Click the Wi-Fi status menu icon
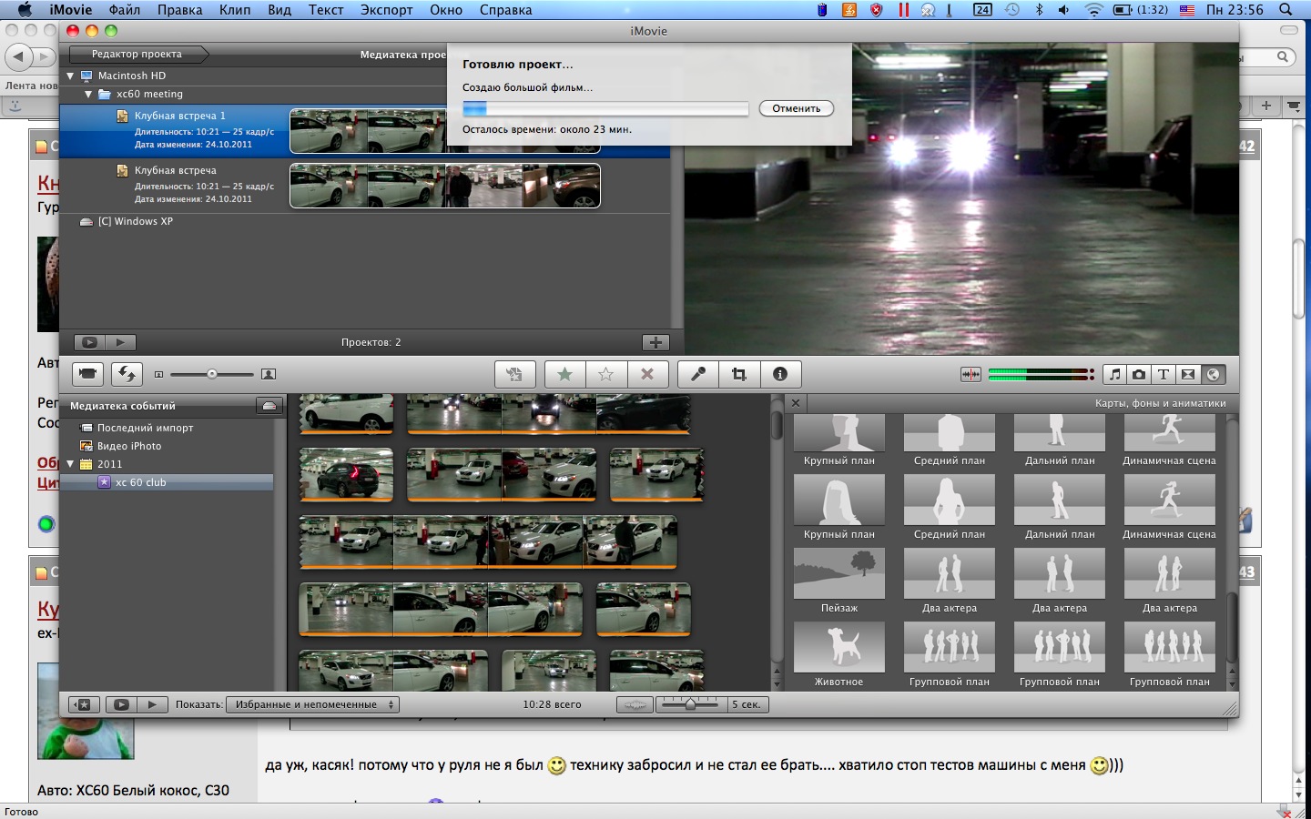This screenshot has height=819, width=1311. coord(1093,10)
